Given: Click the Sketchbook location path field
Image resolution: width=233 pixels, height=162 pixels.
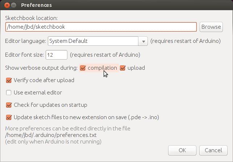Looking at the screenshot, I should pos(101,27).
